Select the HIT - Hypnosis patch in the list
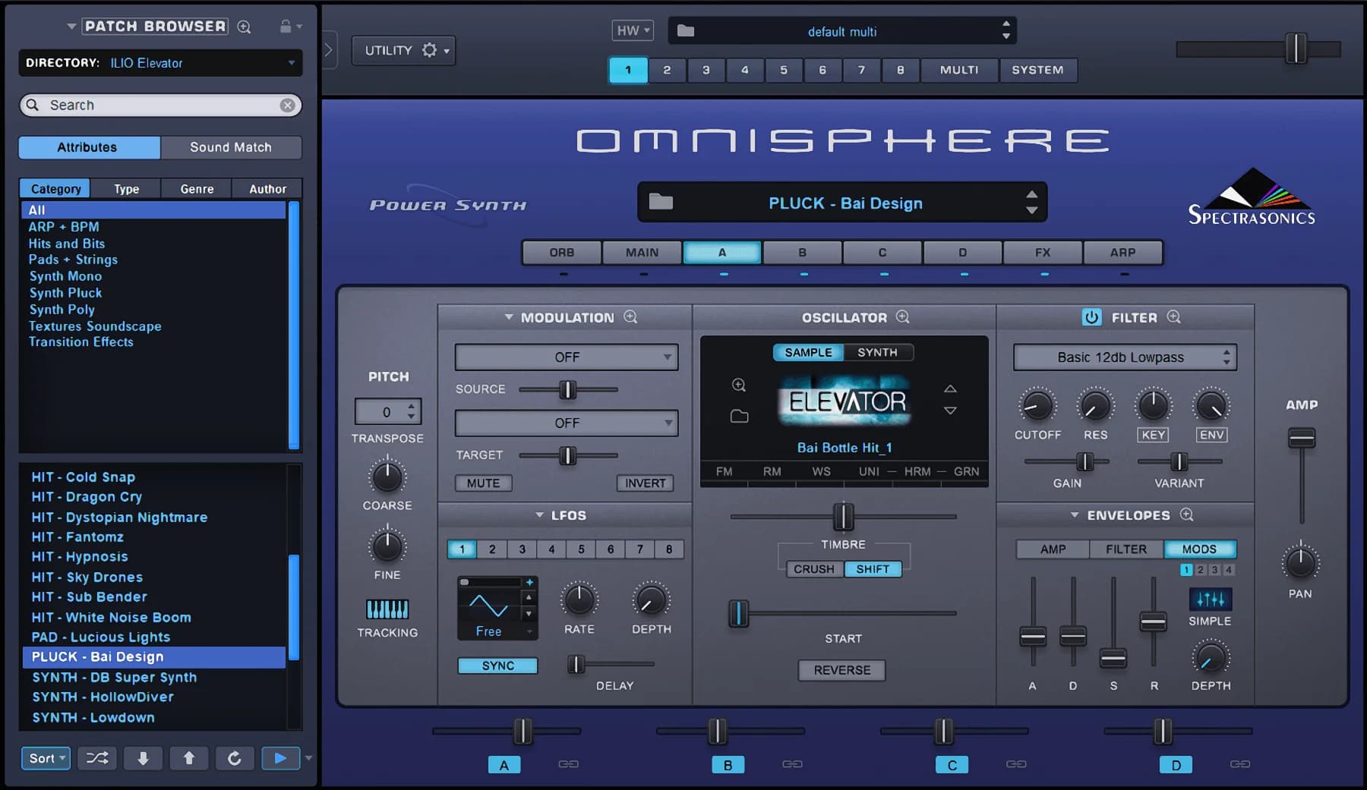 pyautogui.click(x=80, y=556)
